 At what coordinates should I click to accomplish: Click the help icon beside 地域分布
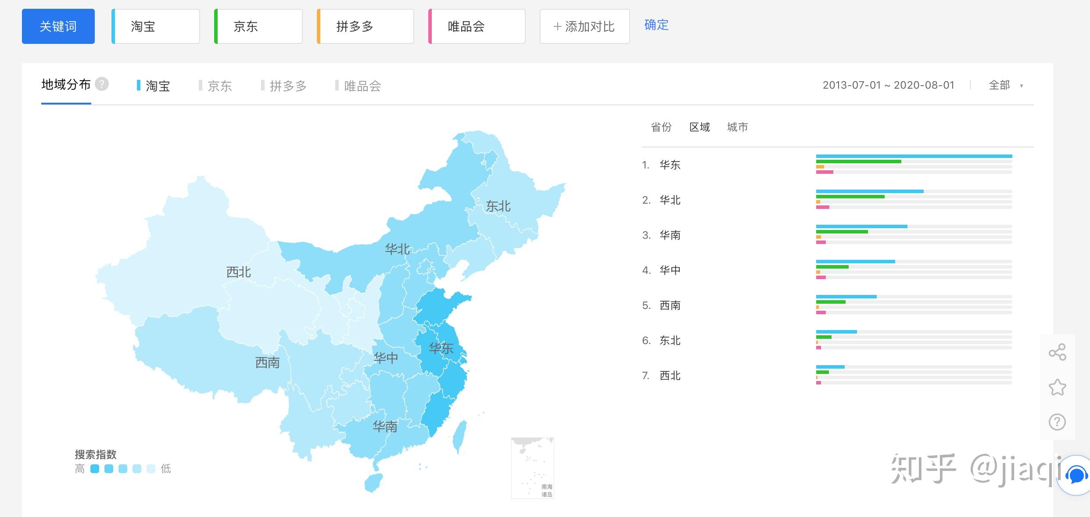[x=102, y=84]
